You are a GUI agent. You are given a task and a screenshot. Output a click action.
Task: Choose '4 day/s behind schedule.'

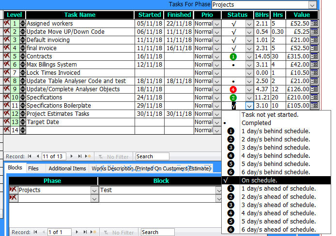pos(276,156)
